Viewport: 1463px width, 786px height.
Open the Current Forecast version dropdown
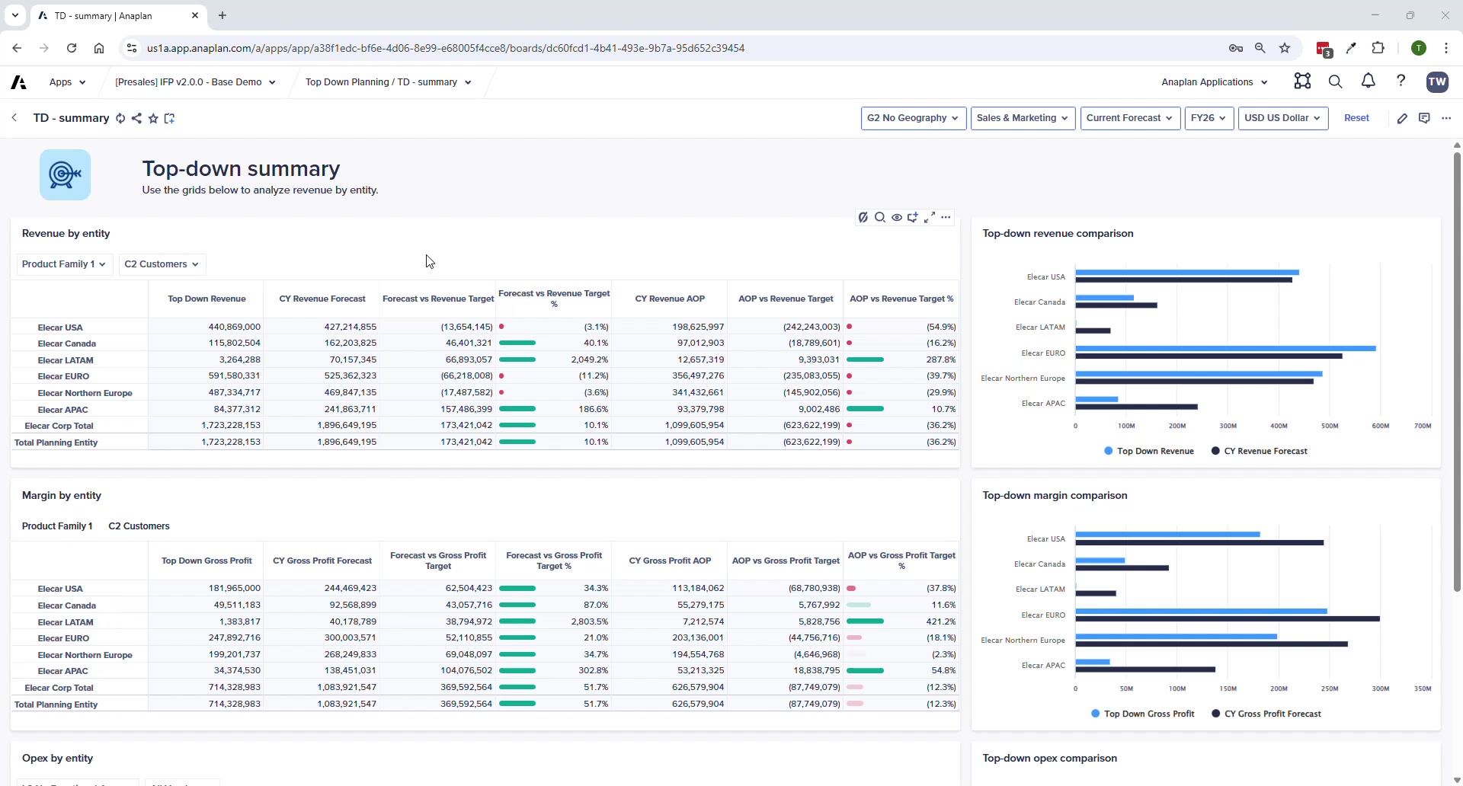coord(1129,118)
